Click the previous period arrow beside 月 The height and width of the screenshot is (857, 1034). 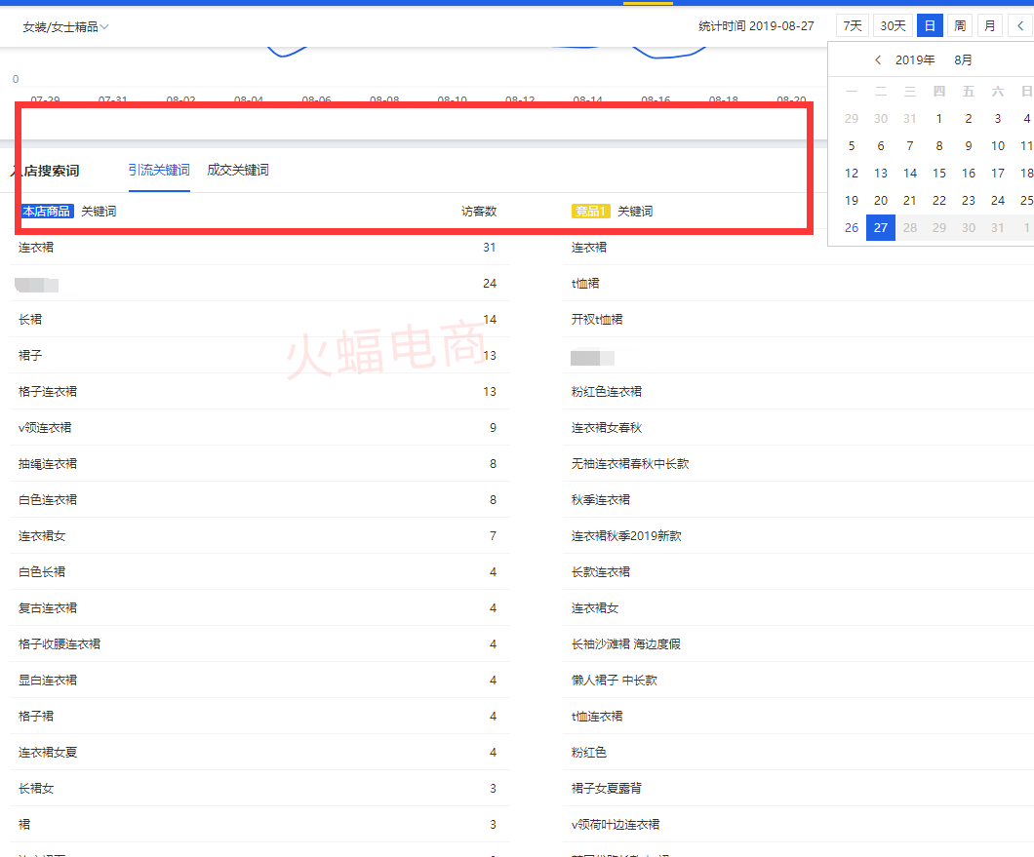(1019, 26)
